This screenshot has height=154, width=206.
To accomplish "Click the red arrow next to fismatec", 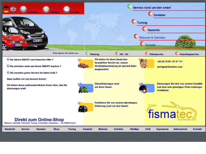I will click(150, 14).
